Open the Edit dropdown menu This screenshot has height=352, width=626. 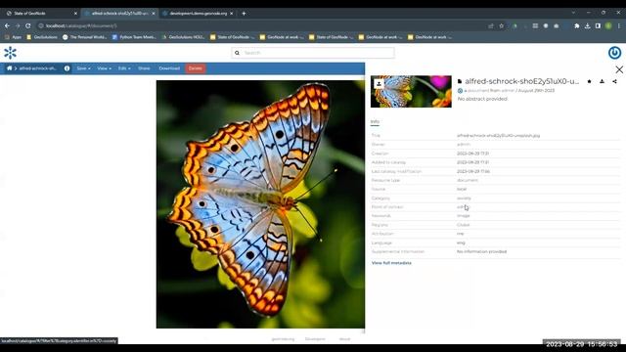pos(124,68)
